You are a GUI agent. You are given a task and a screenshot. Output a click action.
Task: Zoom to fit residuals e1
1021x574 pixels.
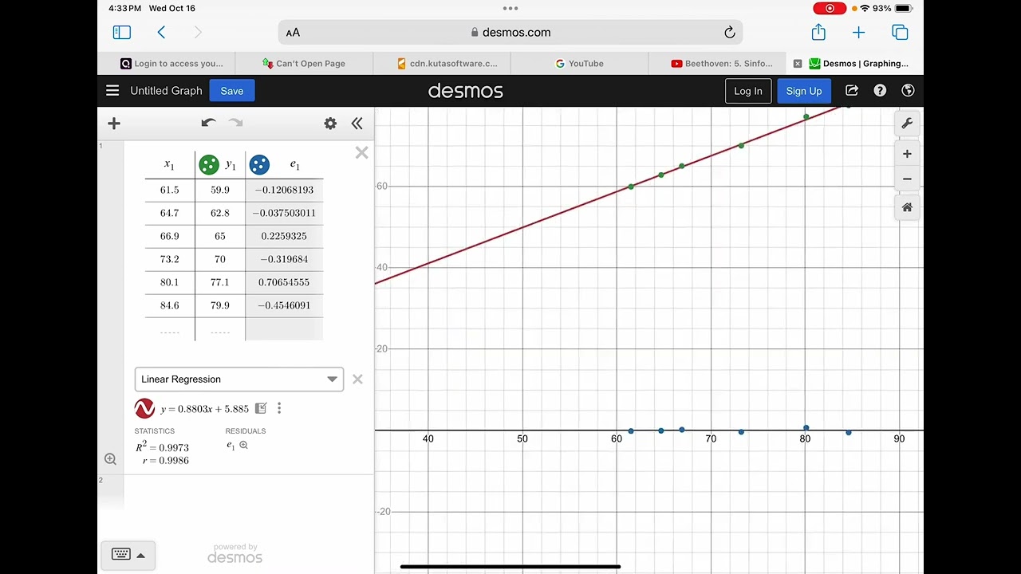(243, 446)
